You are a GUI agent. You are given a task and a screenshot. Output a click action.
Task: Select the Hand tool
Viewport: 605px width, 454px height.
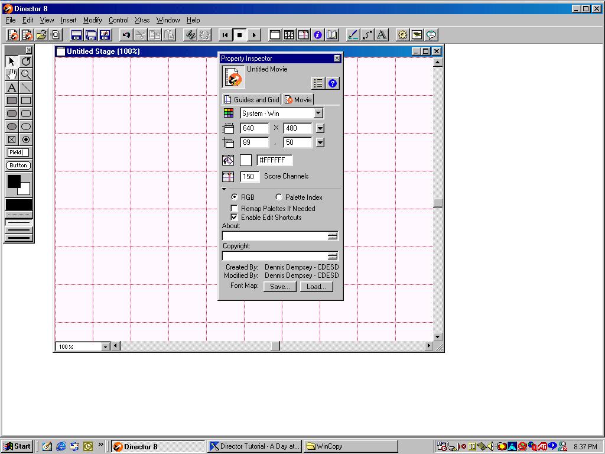(12, 74)
